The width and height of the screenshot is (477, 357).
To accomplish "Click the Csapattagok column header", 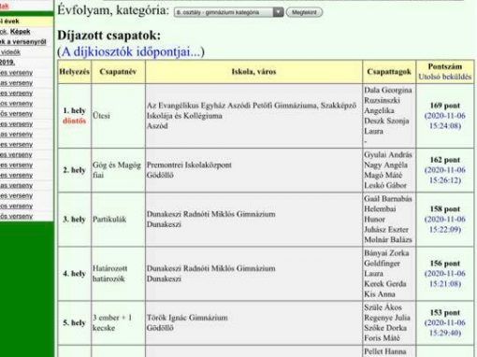I will click(389, 72).
